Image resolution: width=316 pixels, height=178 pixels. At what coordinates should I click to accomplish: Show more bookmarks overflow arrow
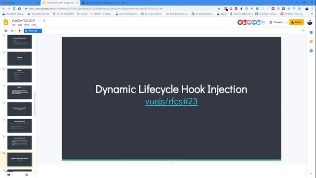312,14
